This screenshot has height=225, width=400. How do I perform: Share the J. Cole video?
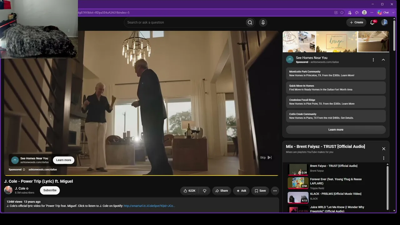click(x=221, y=191)
